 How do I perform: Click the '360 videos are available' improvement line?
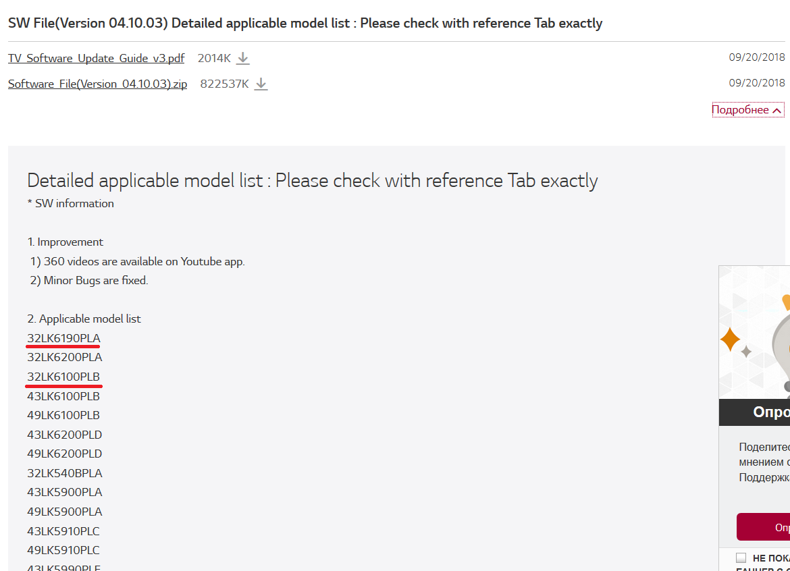point(144,261)
